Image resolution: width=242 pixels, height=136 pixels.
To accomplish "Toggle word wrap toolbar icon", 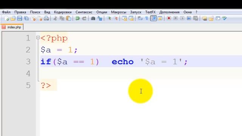I will [140, 19].
